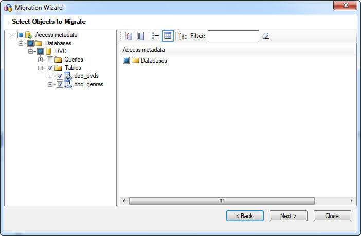
Task: Toggle the Databases checkbox in the tree
Action: (x=30, y=43)
